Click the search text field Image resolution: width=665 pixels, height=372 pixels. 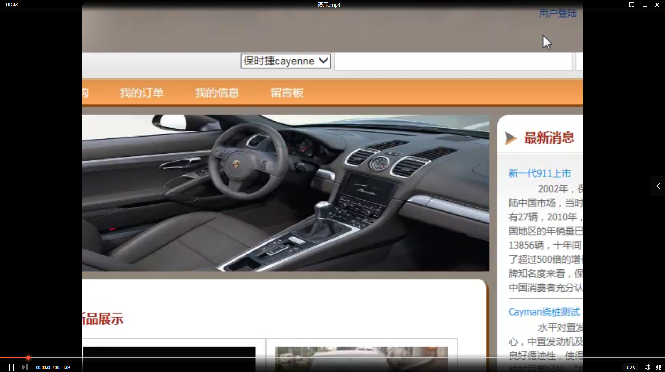pos(453,61)
